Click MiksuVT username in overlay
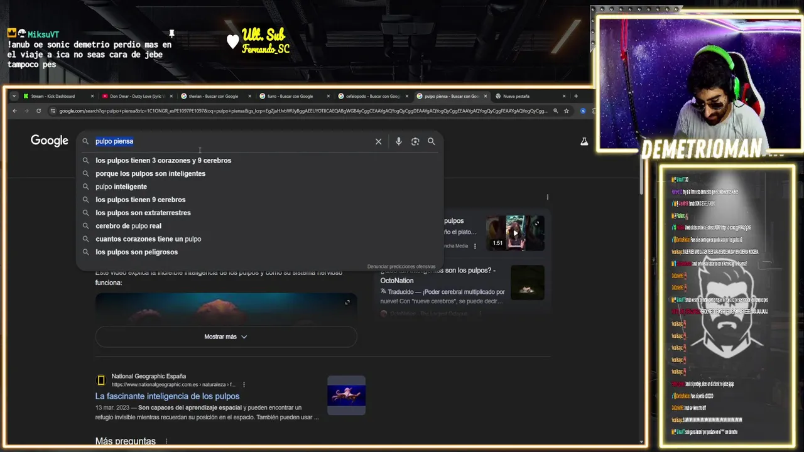804x452 pixels. [43, 35]
